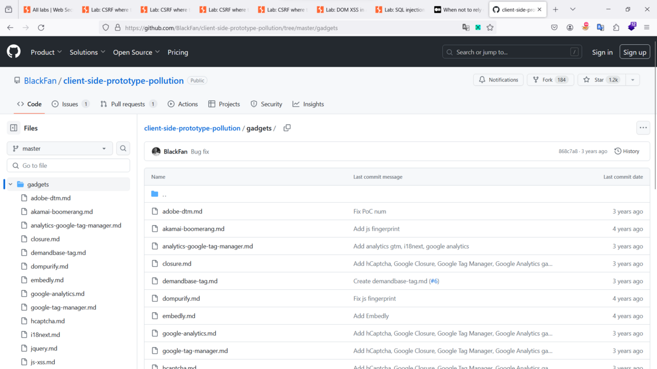Open embedly.md in file table

pos(179,316)
